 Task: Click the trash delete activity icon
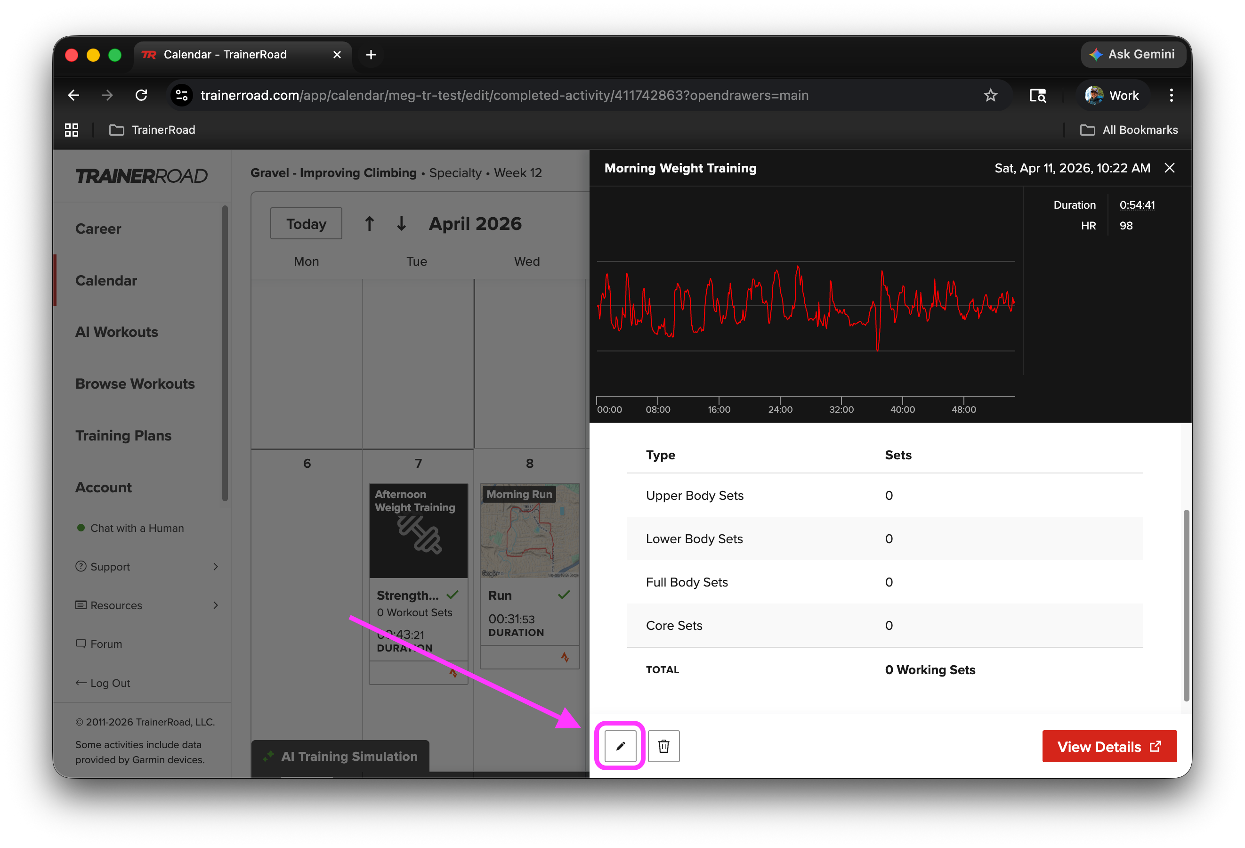pos(664,746)
